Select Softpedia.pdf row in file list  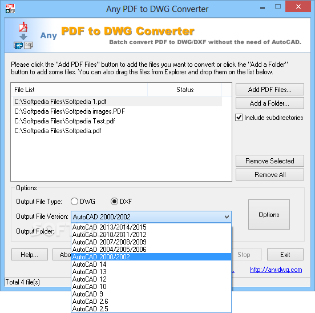118,131
